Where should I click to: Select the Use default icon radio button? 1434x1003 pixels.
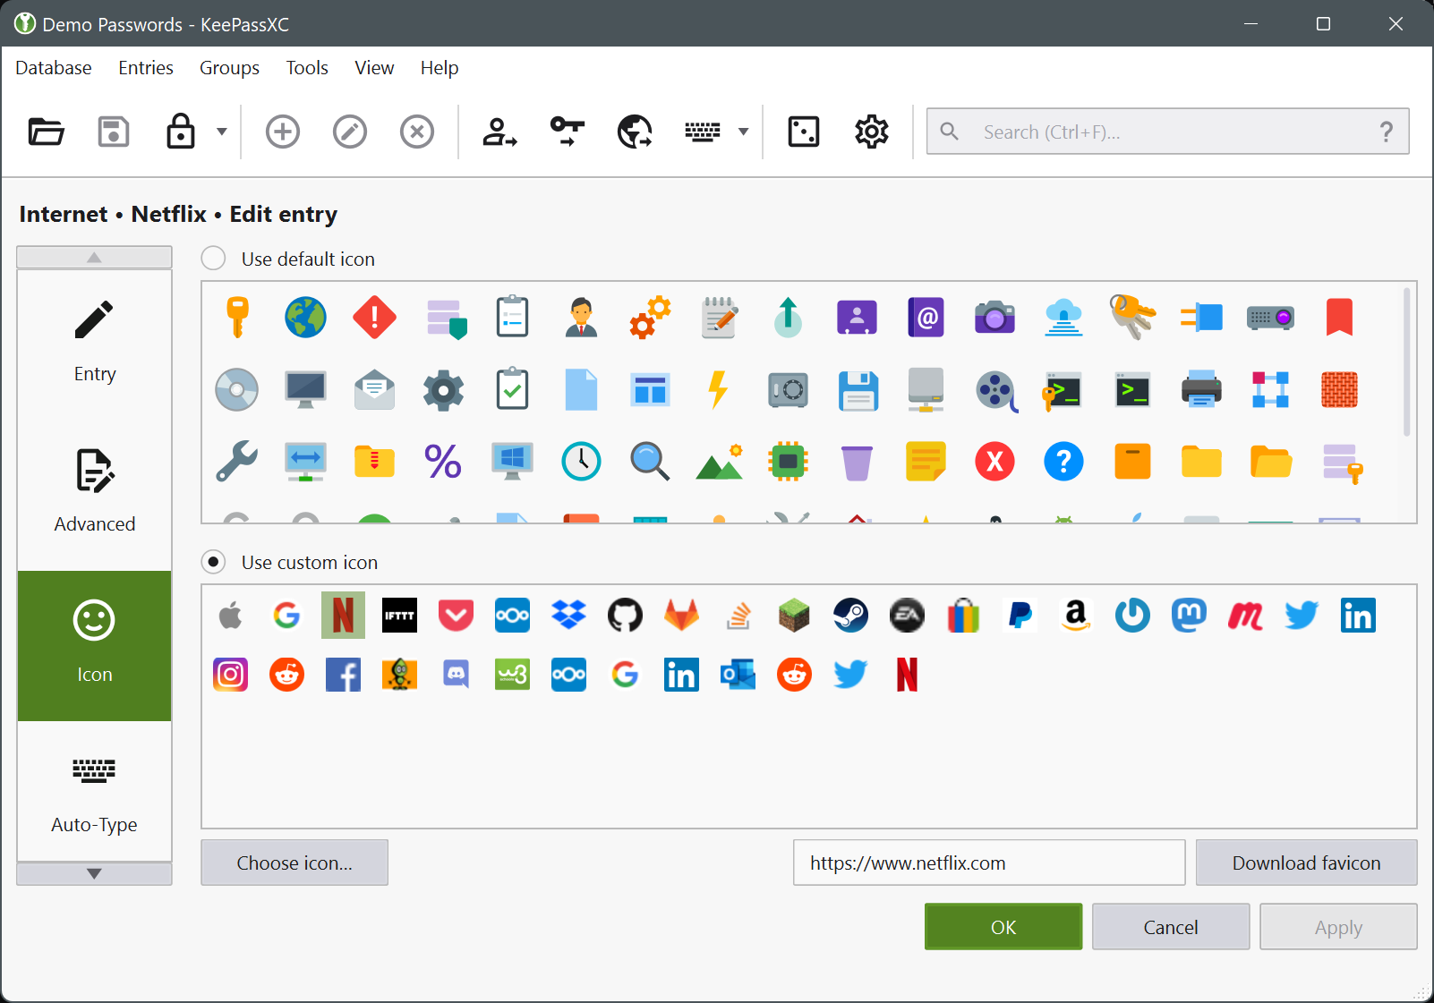pyautogui.click(x=213, y=258)
